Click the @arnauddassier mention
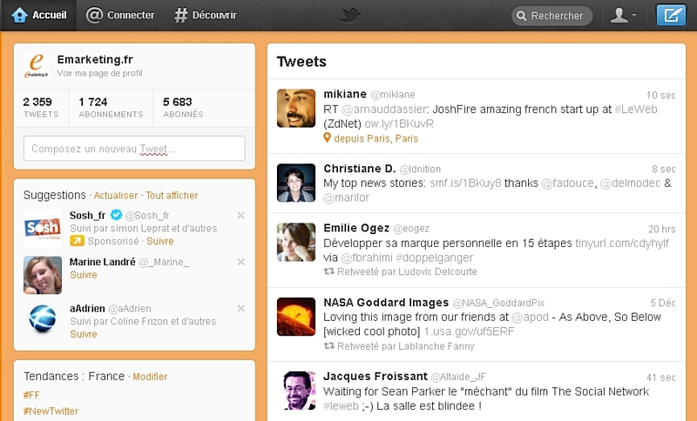The height and width of the screenshot is (421, 697). click(384, 109)
